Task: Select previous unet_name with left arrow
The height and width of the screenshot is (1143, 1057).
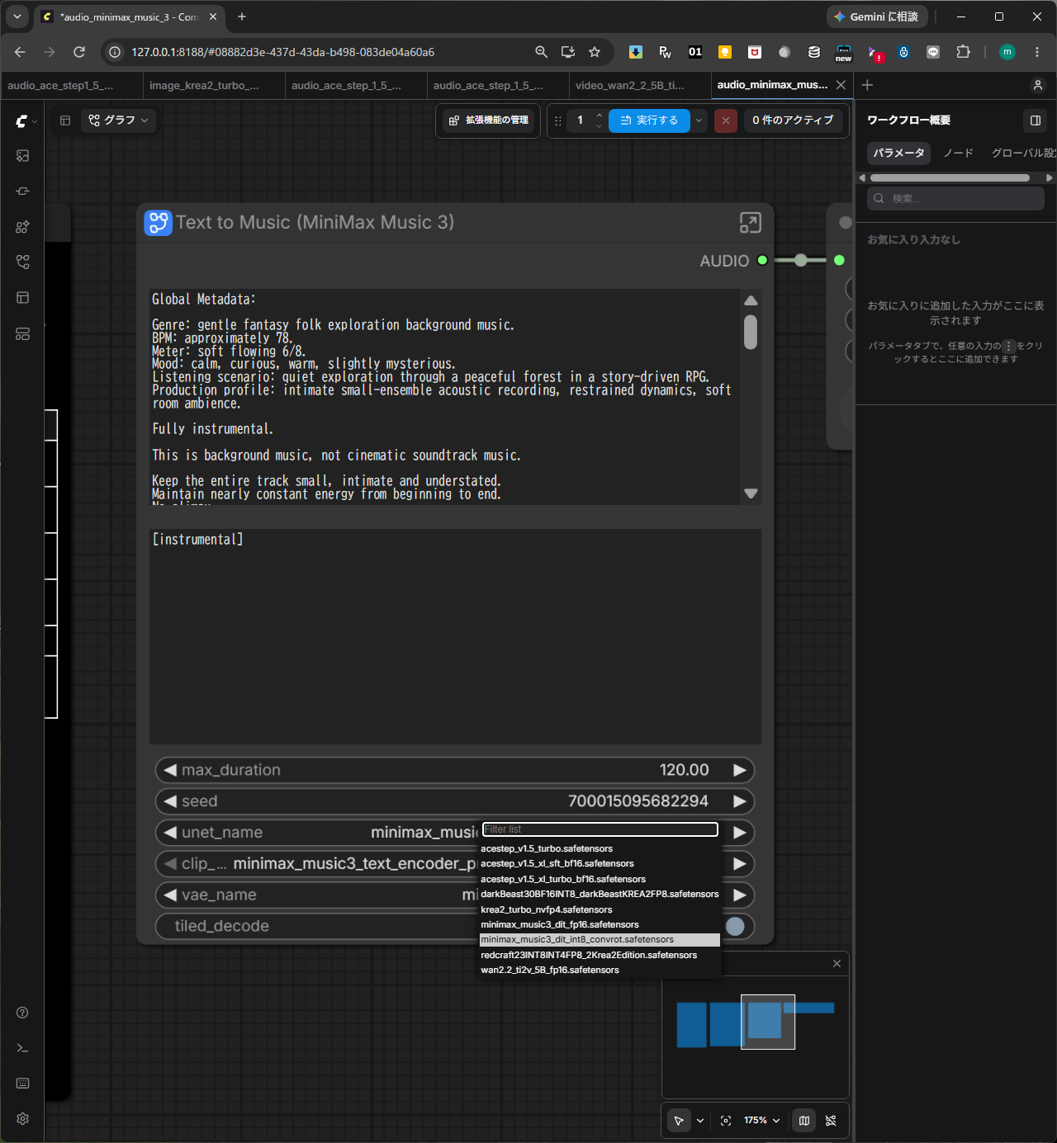Action: [170, 833]
